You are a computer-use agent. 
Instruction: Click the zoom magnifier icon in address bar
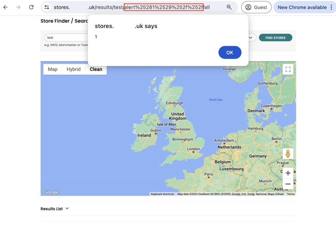tap(229, 7)
